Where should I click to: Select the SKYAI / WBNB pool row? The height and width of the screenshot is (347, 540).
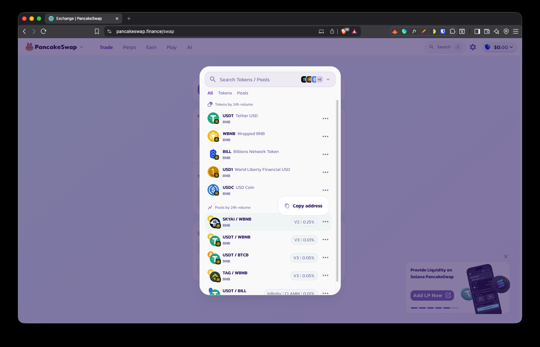point(268,222)
